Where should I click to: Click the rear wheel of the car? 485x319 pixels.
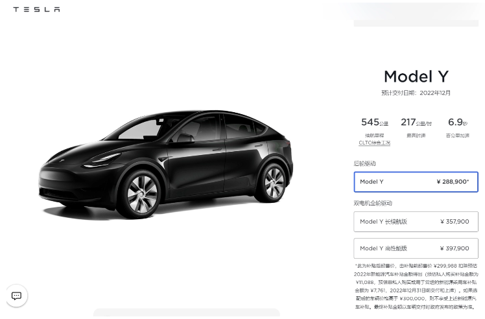pyautogui.click(x=273, y=183)
